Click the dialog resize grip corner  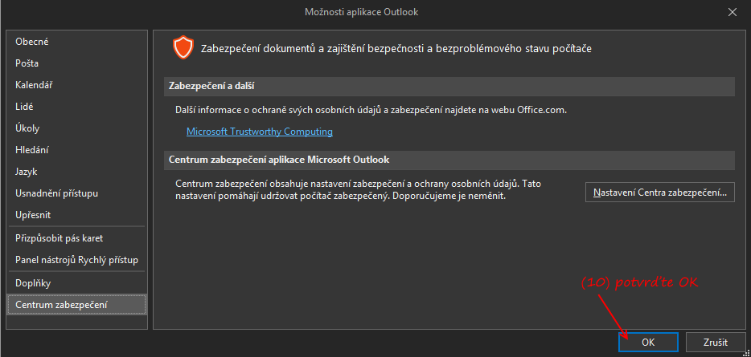[747, 353]
